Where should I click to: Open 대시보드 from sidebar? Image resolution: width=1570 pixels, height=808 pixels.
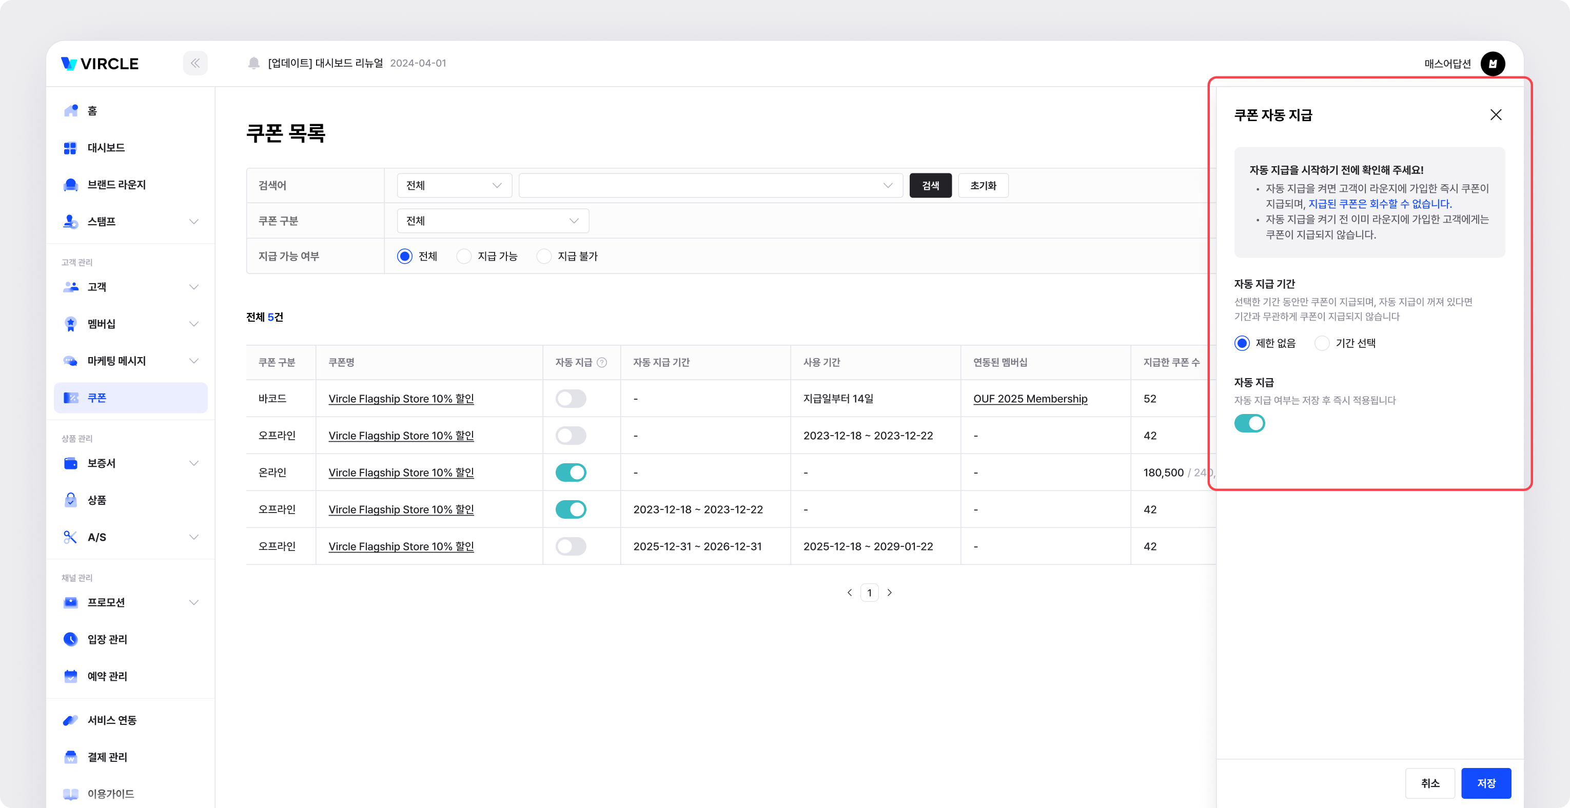[106, 147]
